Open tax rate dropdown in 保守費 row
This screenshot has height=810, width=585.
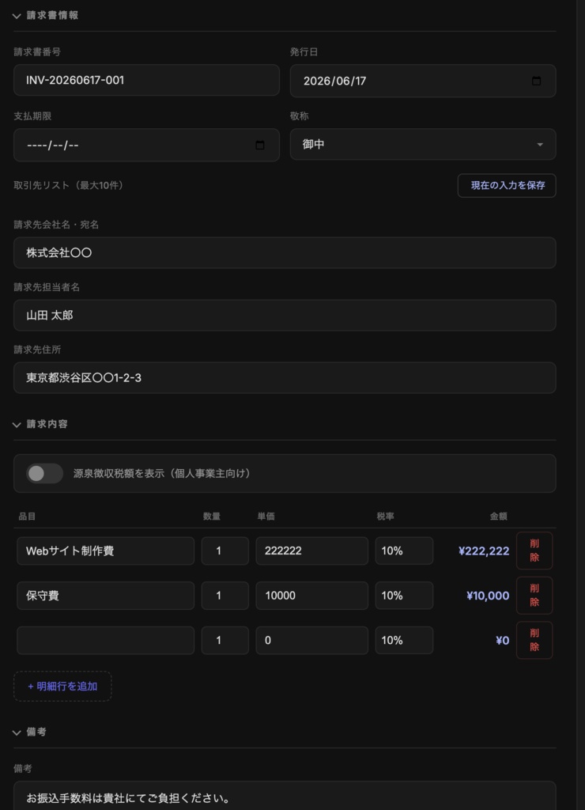click(404, 595)
